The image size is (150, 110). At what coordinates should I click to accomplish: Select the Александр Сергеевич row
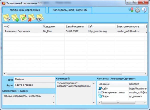tap(75, 31)
